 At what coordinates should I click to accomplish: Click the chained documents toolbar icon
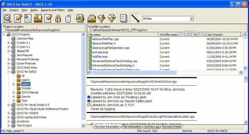pos(80,18)
